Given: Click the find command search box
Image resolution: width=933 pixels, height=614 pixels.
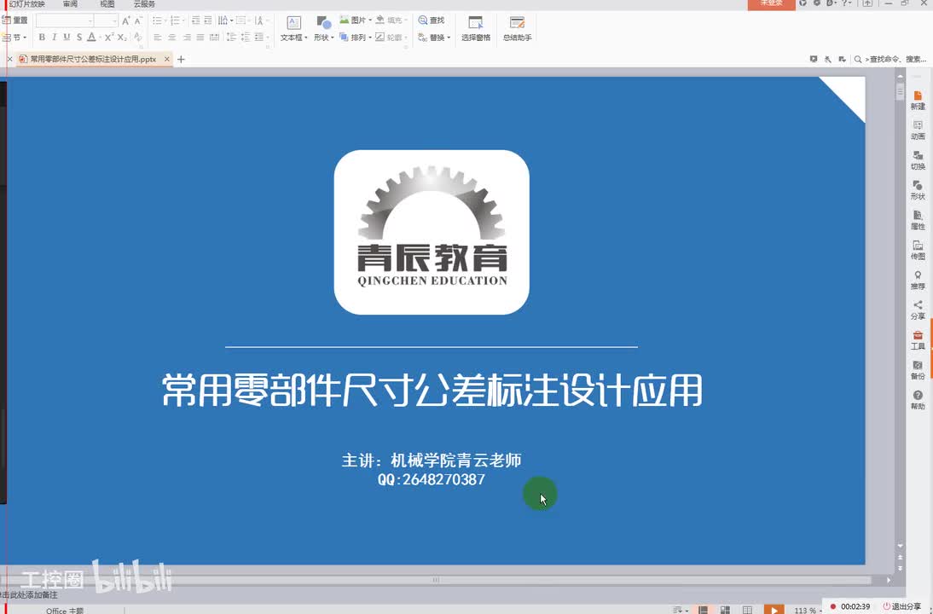Looking at the screenshot, I should click(x=890, y=59).
